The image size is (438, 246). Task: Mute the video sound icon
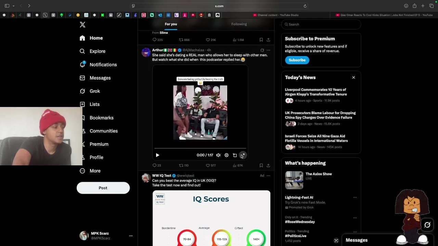pyautogui.click(x=218, y=155)
